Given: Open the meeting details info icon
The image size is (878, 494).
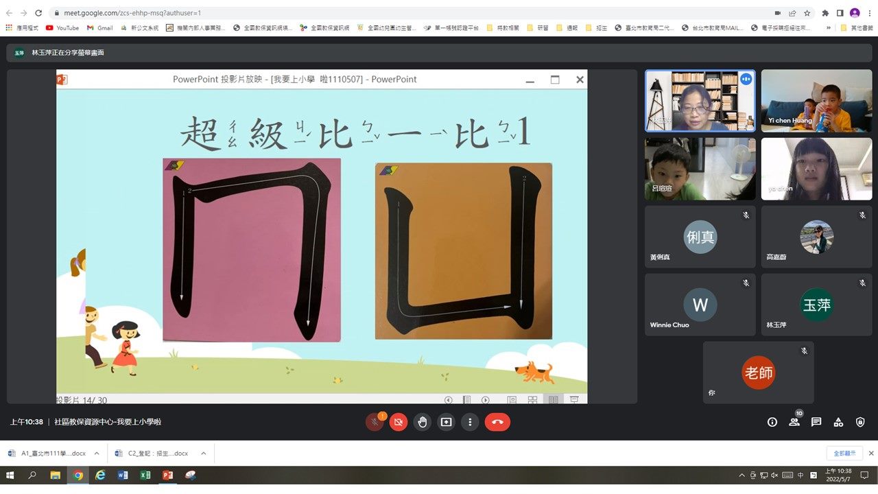Looking at the screenshot, I should 772,422.
